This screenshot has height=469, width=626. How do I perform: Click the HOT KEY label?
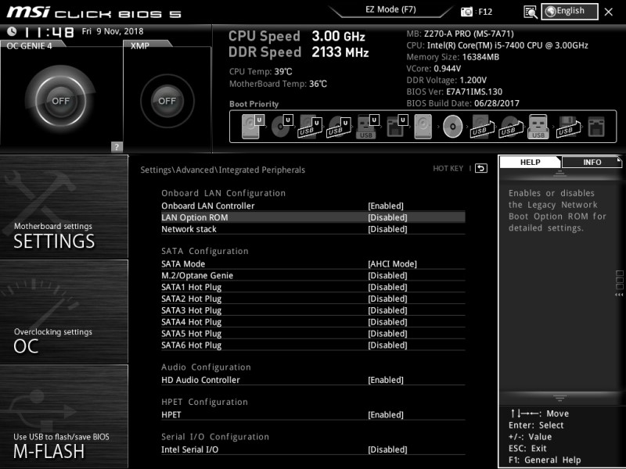pos(448,169)
